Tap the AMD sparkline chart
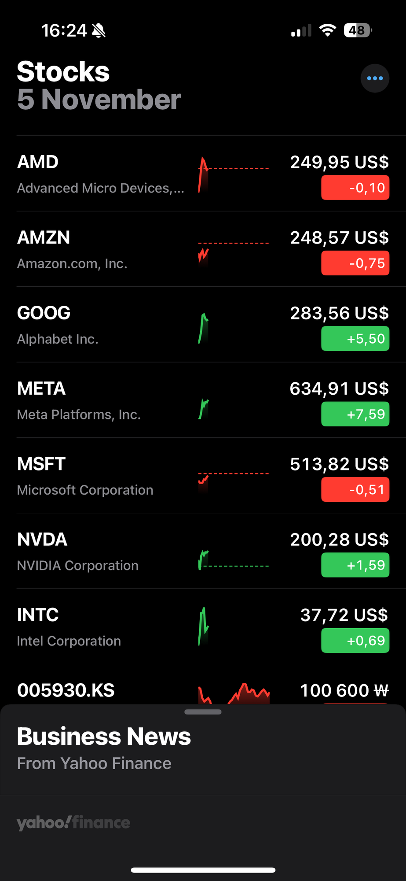406x881 pixels. point(233,175)
